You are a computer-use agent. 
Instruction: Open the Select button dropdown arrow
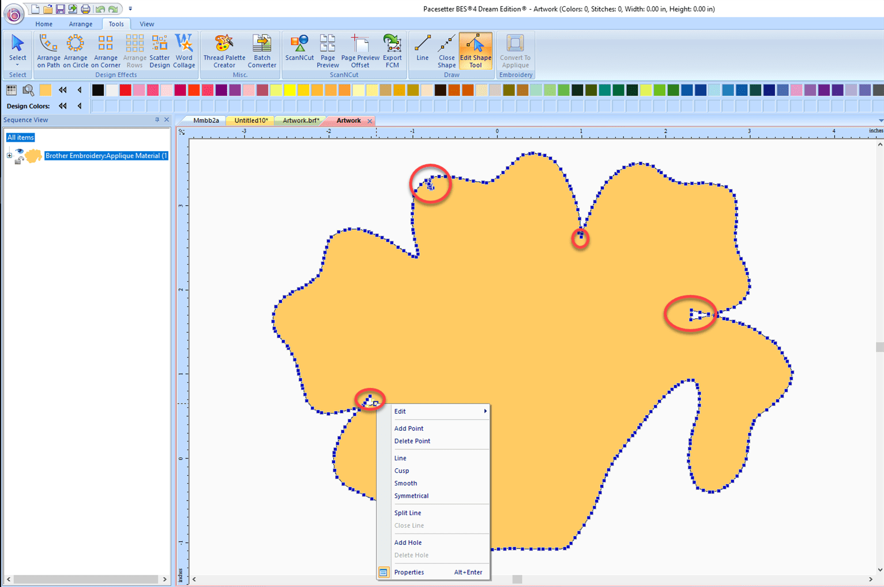coord(17,65)
